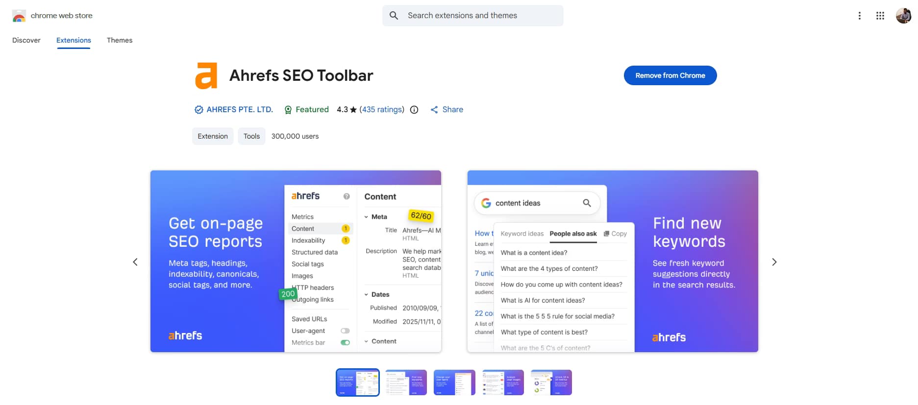Click the search magnifier icon
Screen dimensions: 918x405
coord(394,16)
